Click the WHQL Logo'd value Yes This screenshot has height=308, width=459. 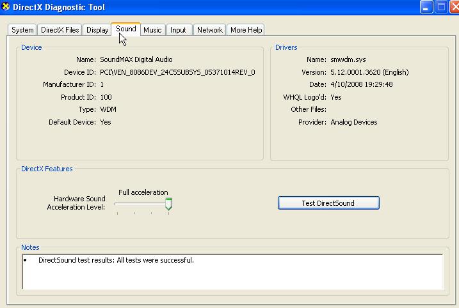(x=335, y=97)
